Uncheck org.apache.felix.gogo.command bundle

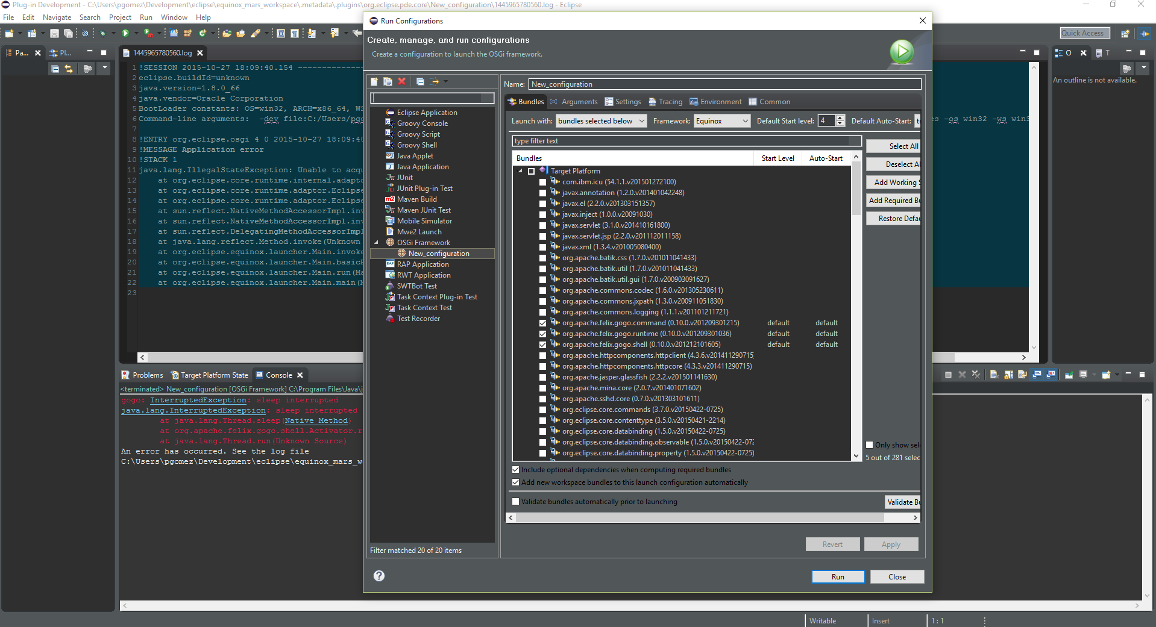click(542, 323)
